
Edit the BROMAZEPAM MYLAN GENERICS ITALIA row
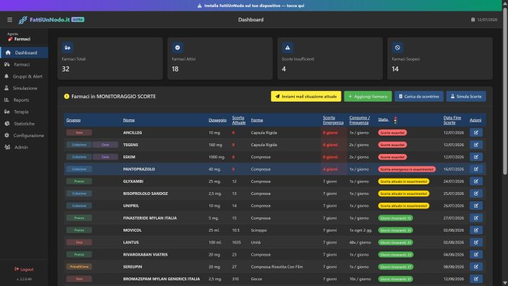[476, 279]
